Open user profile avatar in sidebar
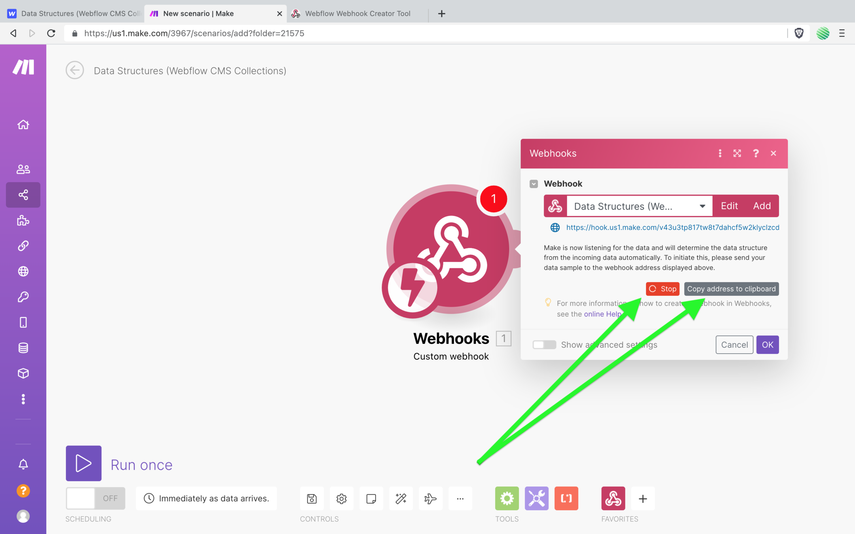 tap(23, 516)
